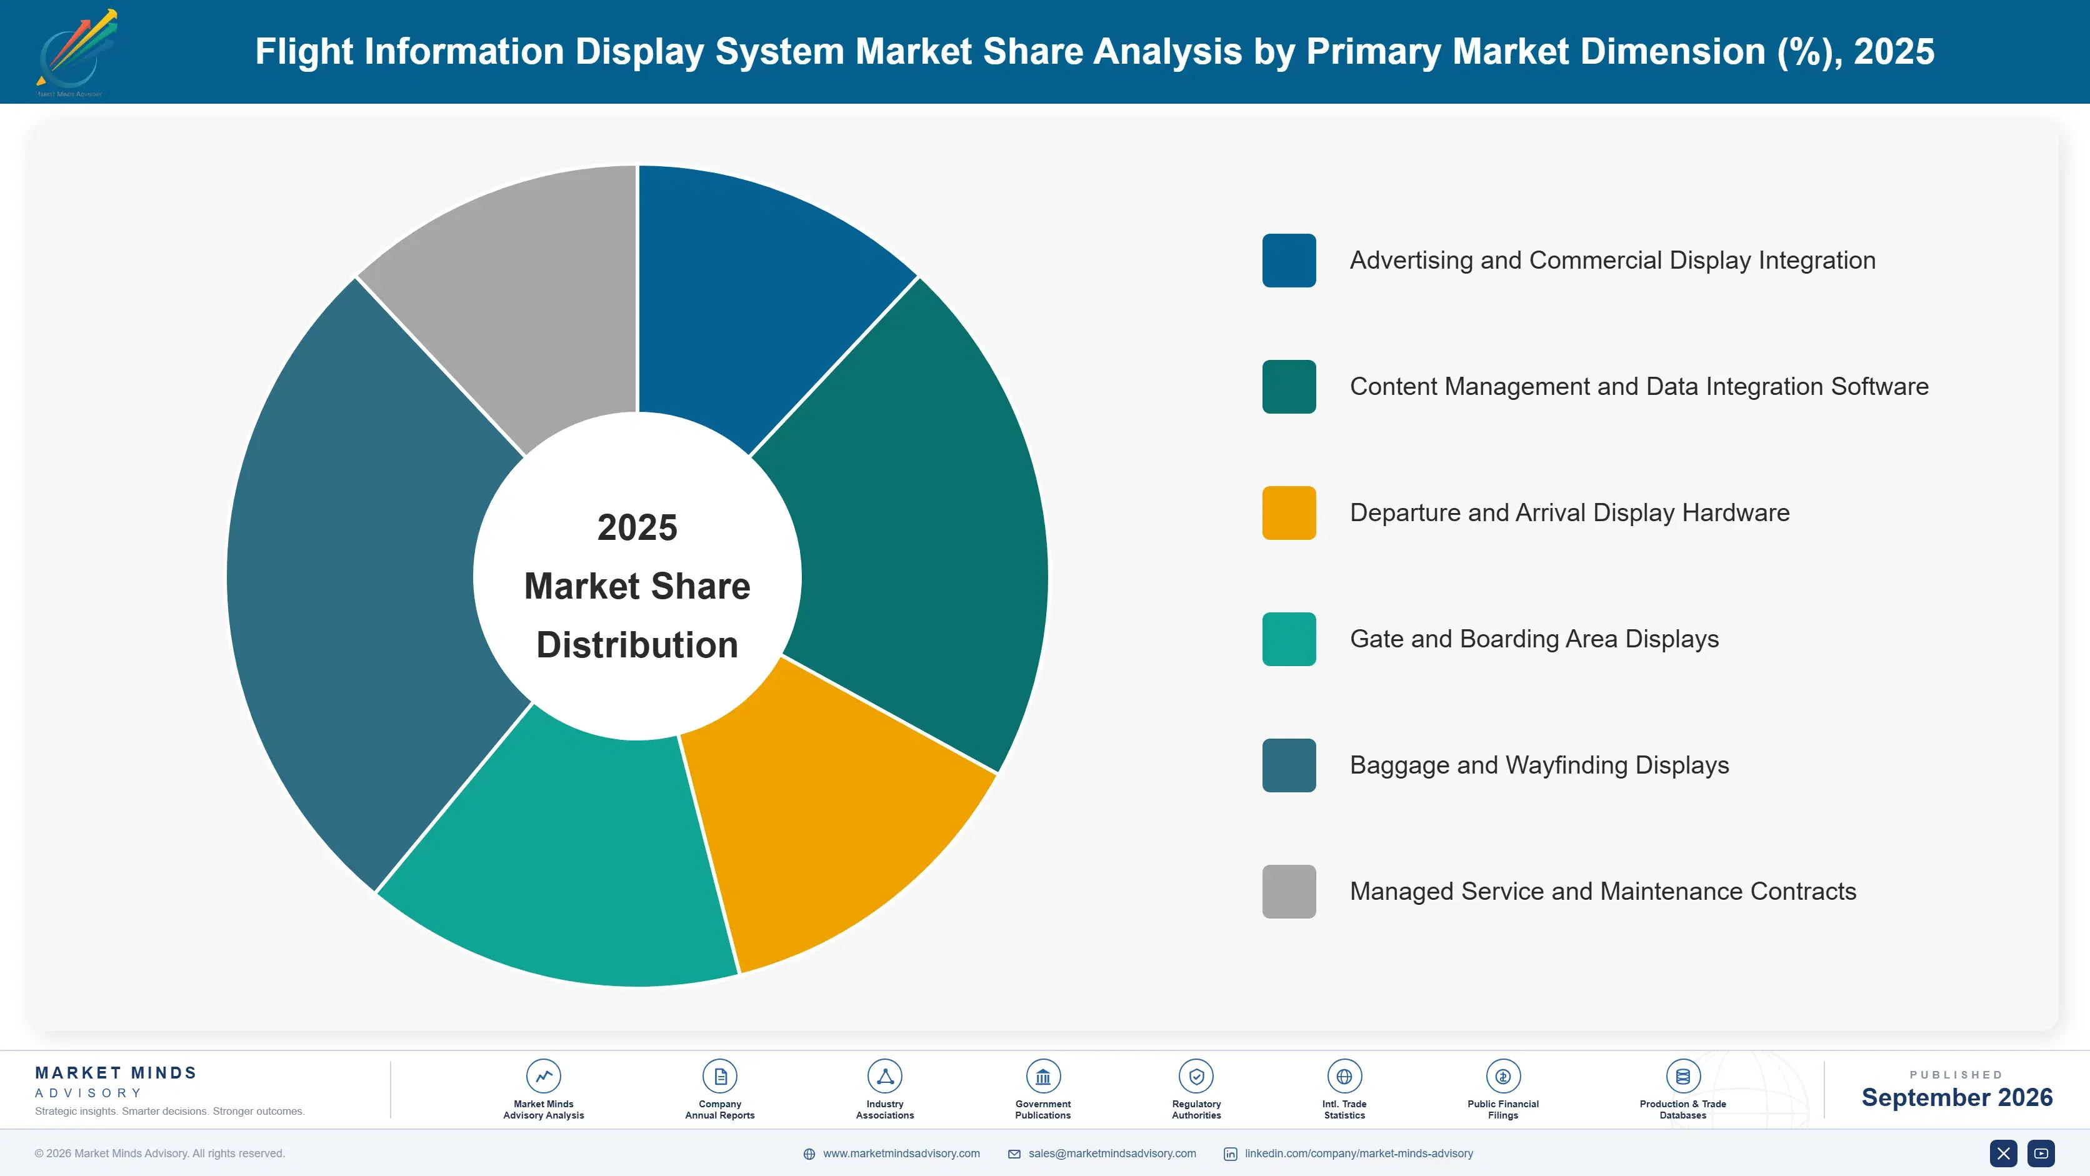Click the Production & Trade Databases icon
Image resolution: width=2090 pixels, height=1176 pixels.
click(1682, 1076)
